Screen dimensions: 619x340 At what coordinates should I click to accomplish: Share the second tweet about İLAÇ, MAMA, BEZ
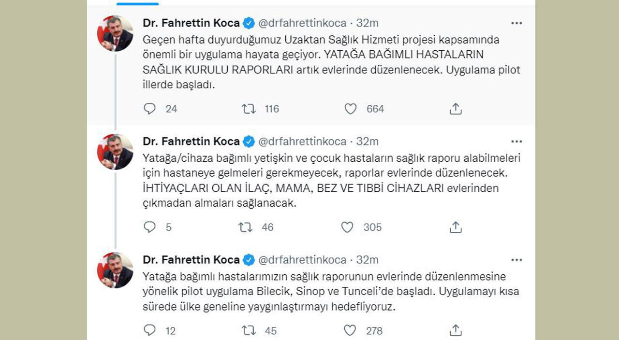click(456, 227)
